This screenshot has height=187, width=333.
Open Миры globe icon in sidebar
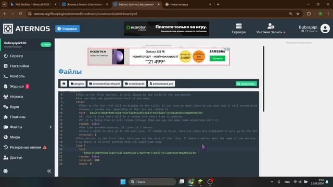click(6, 137)
